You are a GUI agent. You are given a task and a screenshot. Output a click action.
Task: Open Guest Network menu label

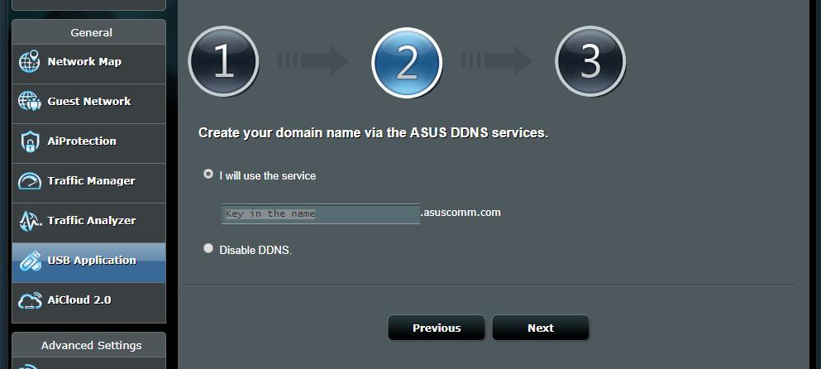[x=89, y=101]
